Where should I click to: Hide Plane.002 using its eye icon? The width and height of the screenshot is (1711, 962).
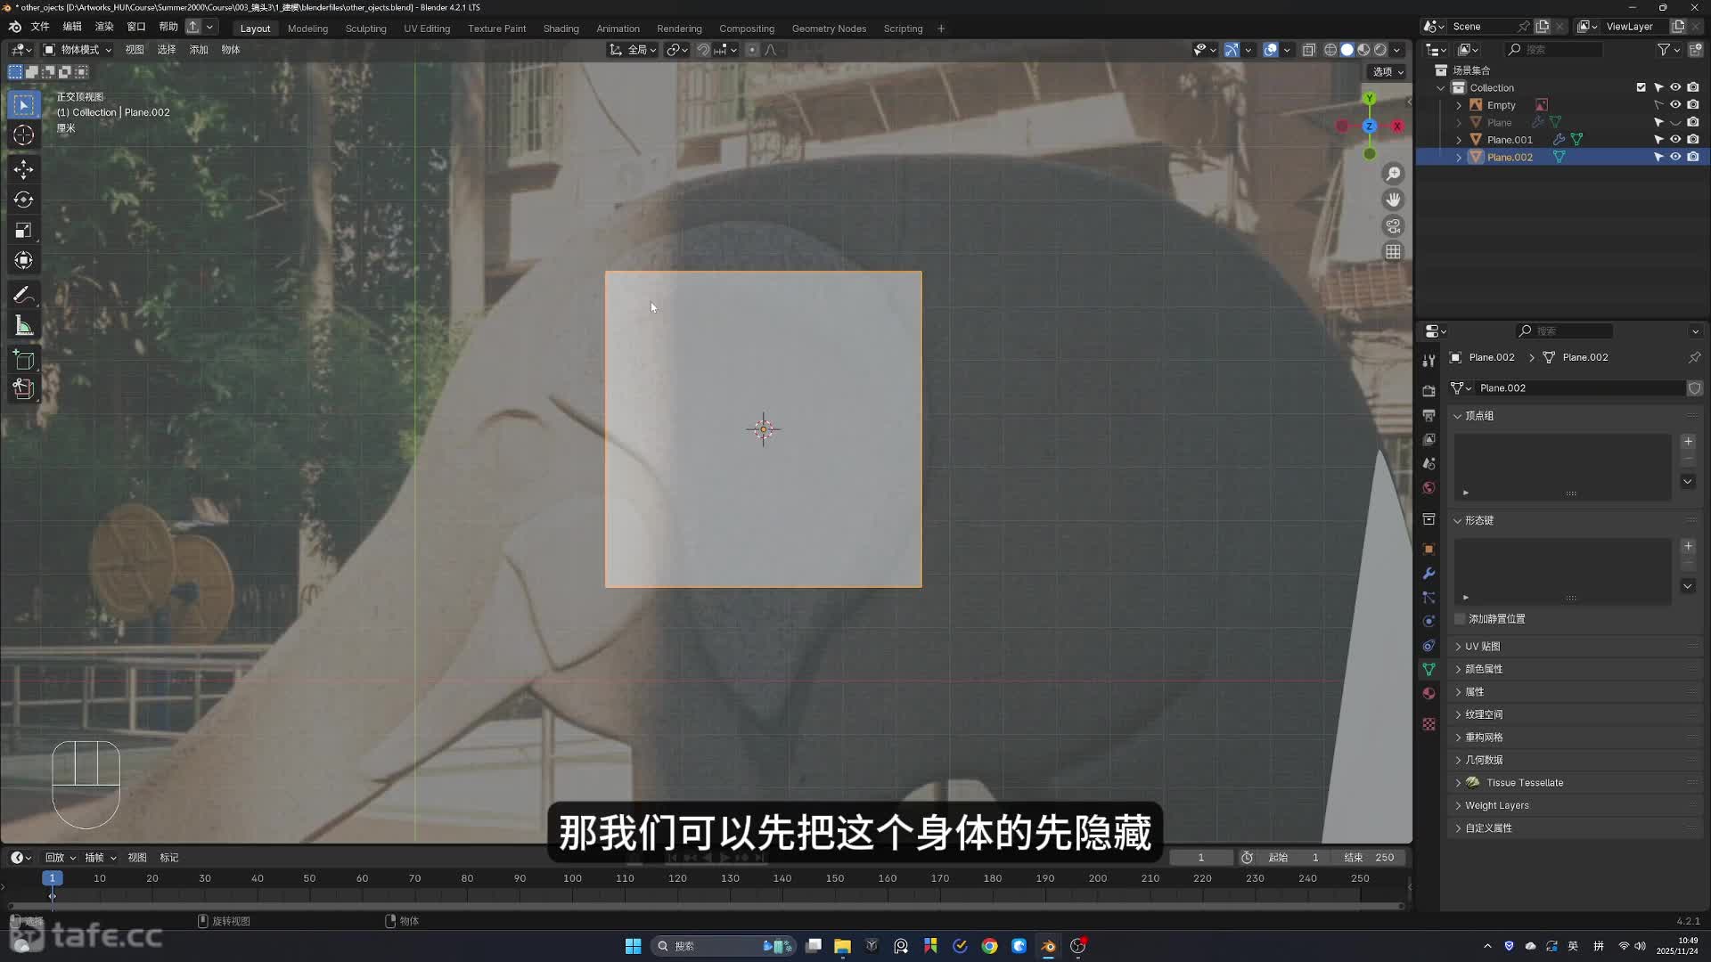point(1675,157)
